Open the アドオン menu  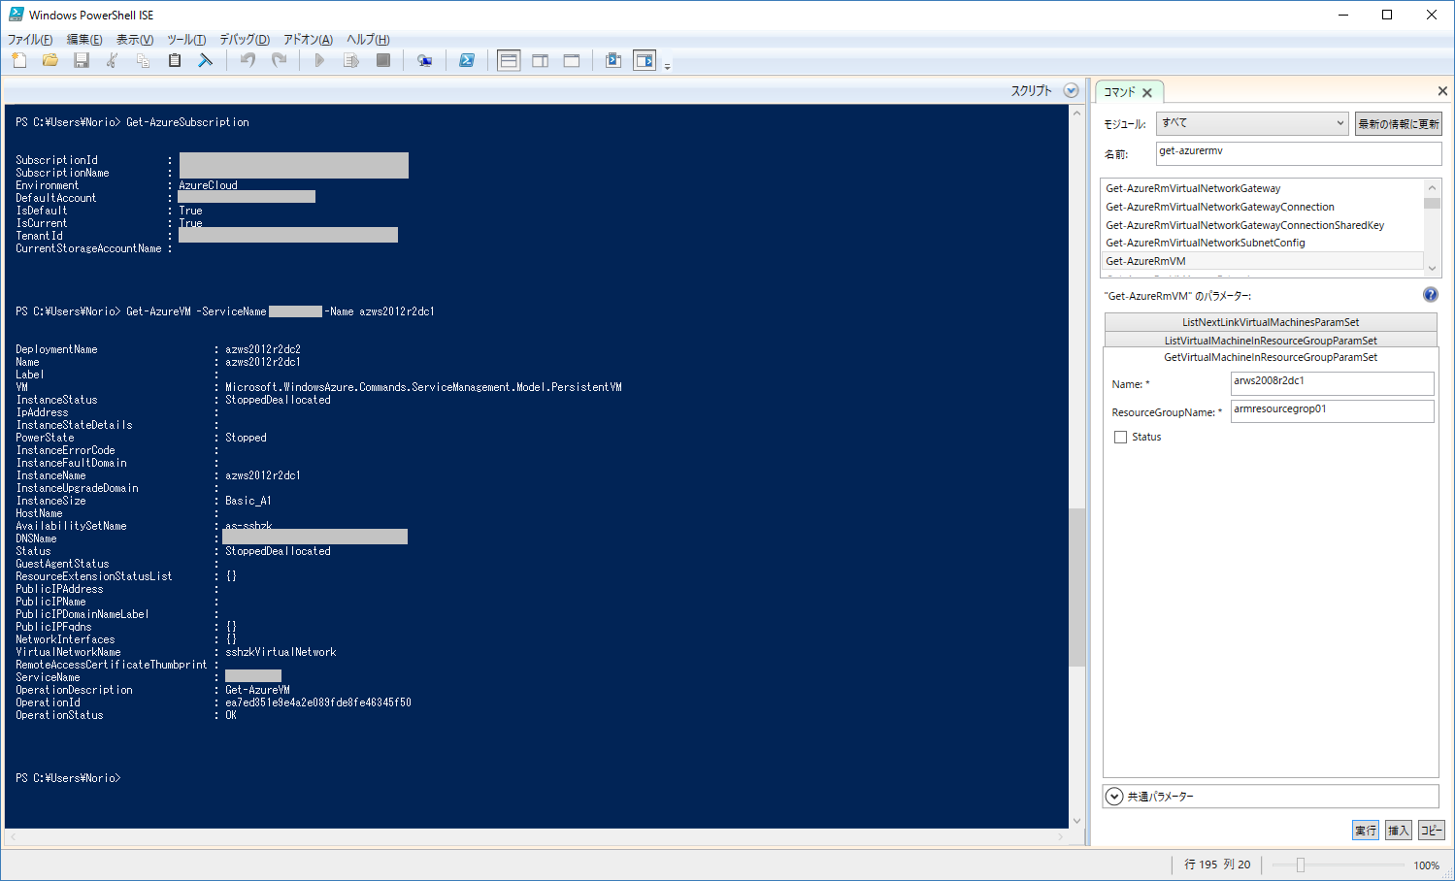(308, 40)
